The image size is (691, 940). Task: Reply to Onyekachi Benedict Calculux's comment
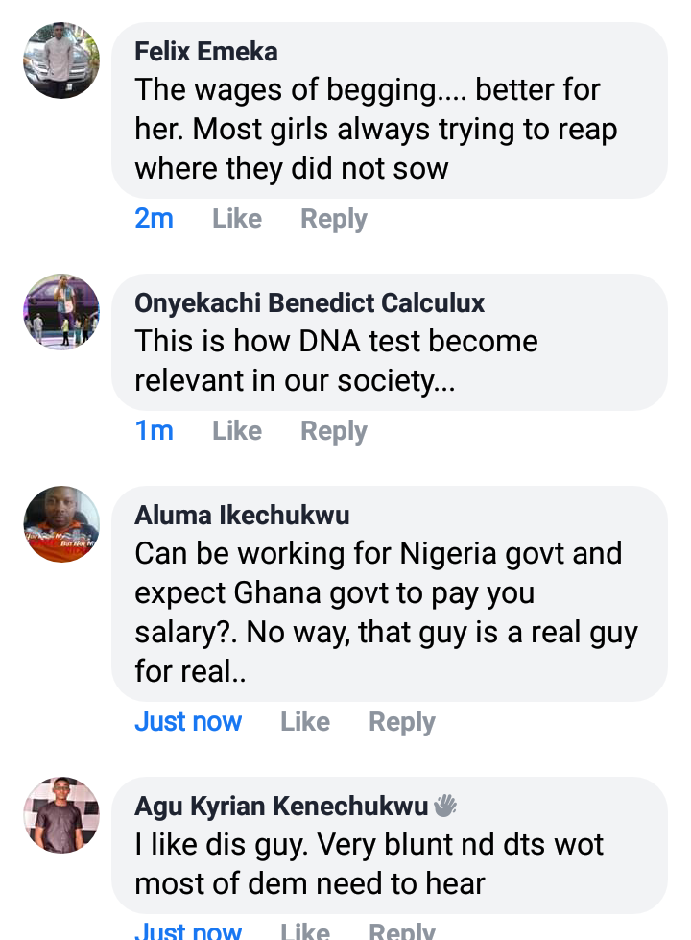[x=334, y=431]
